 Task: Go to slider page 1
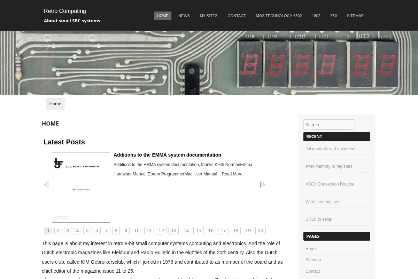48,231
